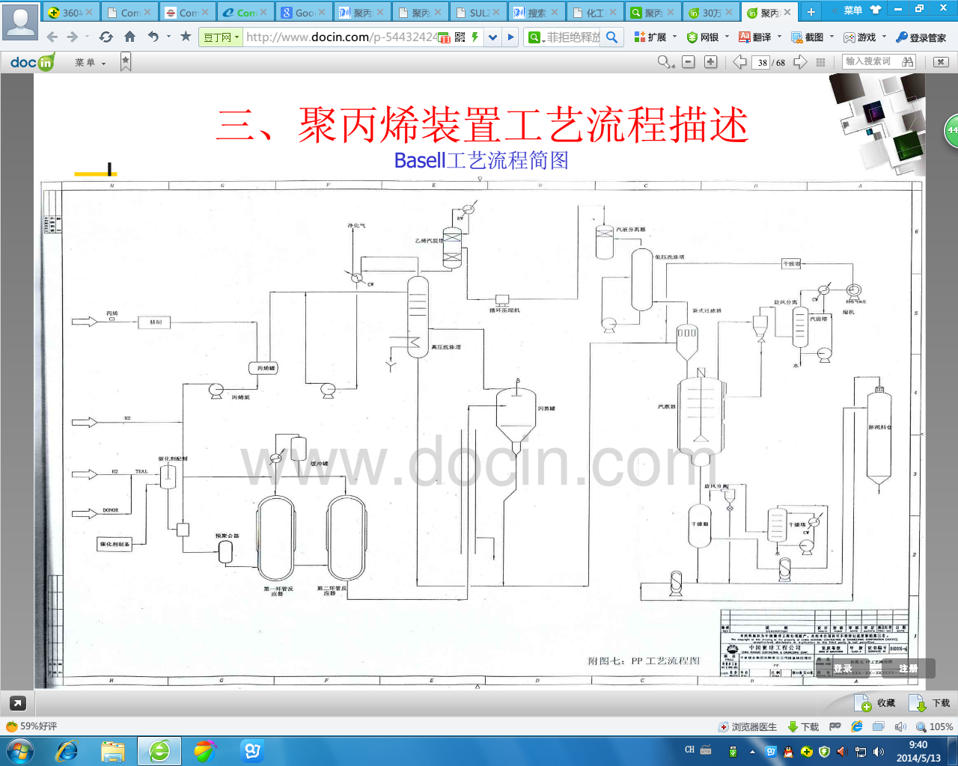Mute page sound from the browser status bar

tap(900, 726)
